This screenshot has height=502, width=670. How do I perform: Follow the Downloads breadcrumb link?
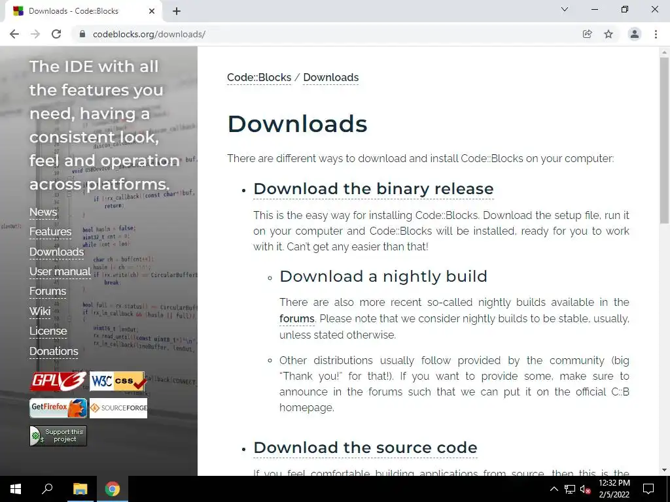[x=330, y=78]
